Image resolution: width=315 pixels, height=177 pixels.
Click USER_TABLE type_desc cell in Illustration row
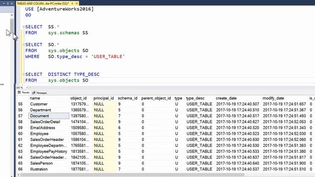(x=199, y=169)
